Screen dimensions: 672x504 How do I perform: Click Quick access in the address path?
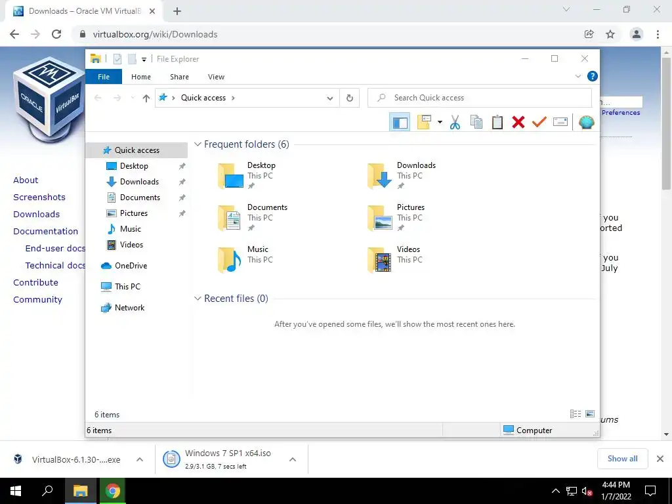(203, 98)
